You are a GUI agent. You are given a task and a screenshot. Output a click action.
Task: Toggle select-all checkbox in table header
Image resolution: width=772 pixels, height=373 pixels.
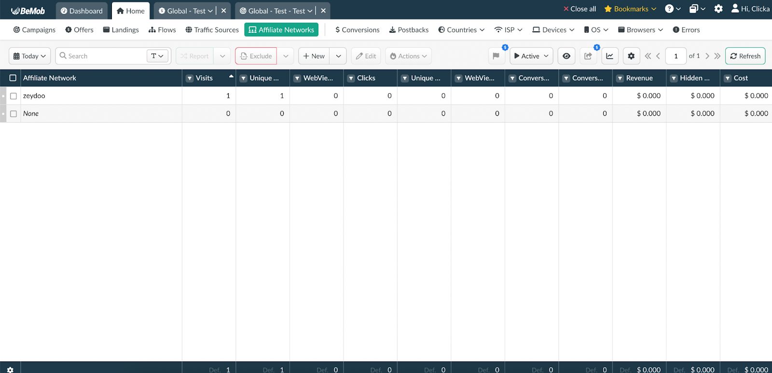click(x=13, y=78)
